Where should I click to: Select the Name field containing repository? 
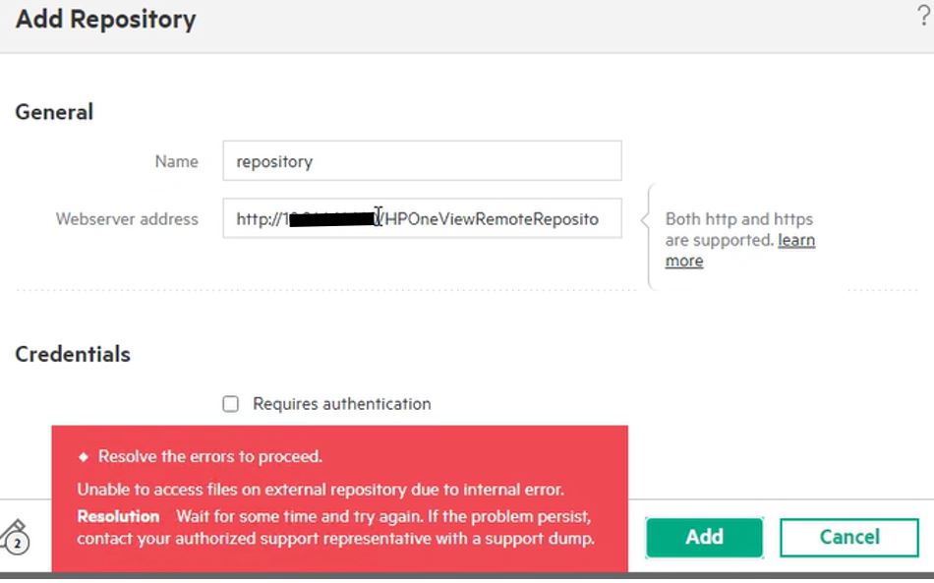pos(423,160)
